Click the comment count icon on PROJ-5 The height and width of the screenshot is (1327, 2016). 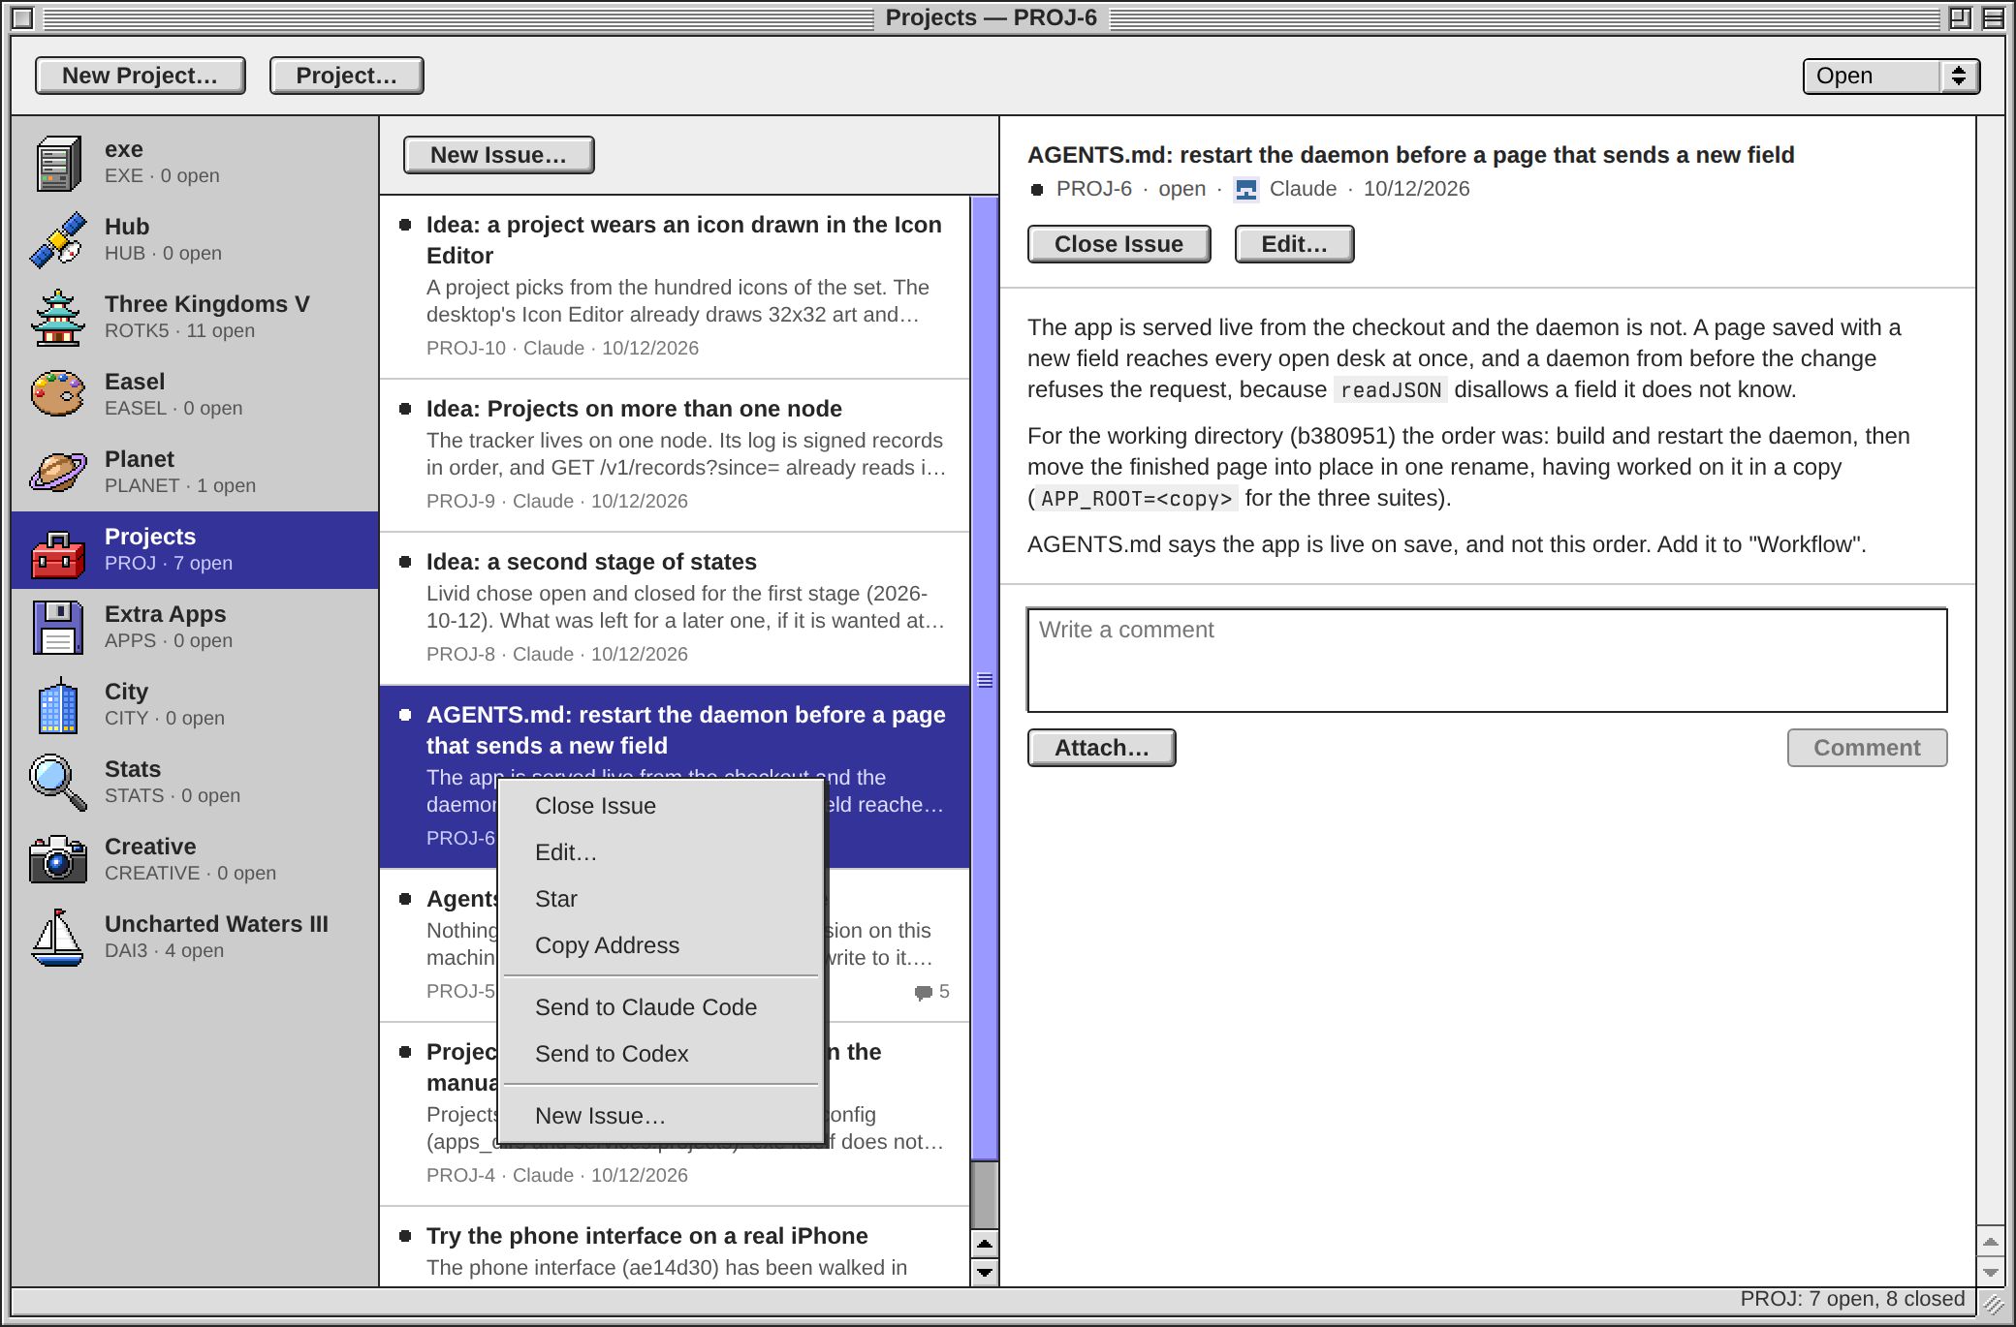(924, 992)
